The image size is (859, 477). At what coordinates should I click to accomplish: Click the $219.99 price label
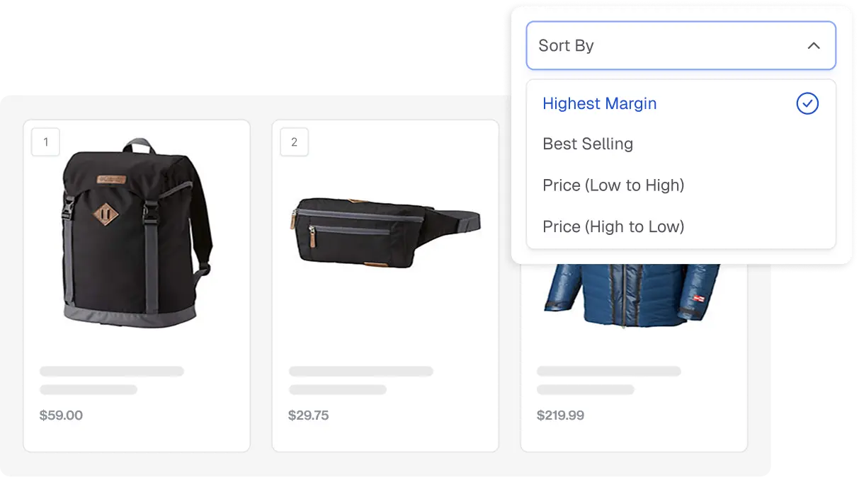click(x=560, y=415)
